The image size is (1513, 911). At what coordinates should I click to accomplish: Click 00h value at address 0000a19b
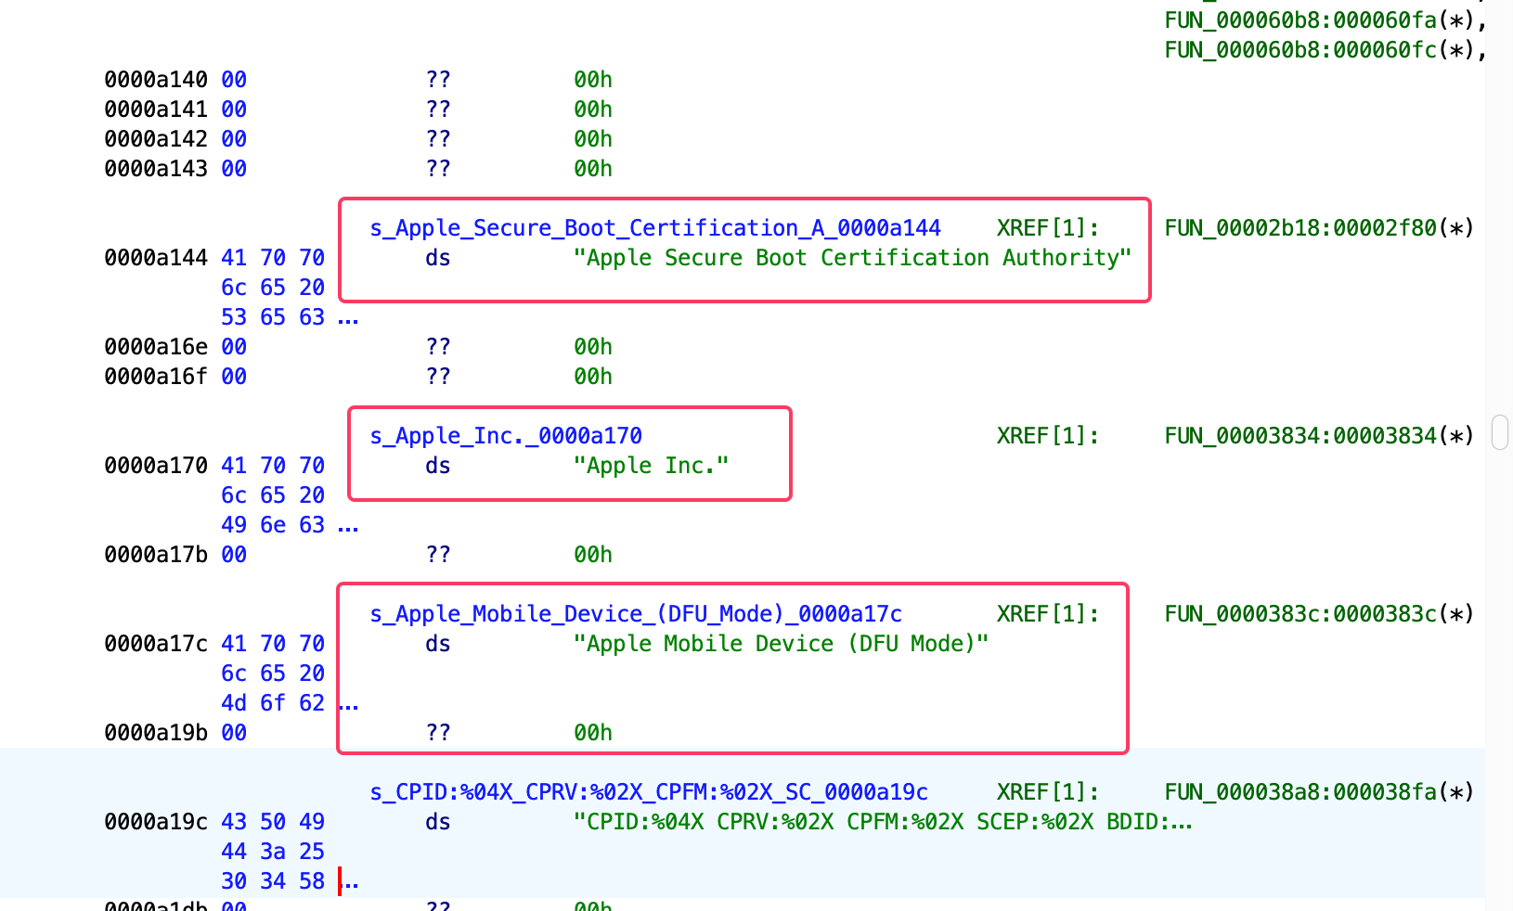coord(593,733)
